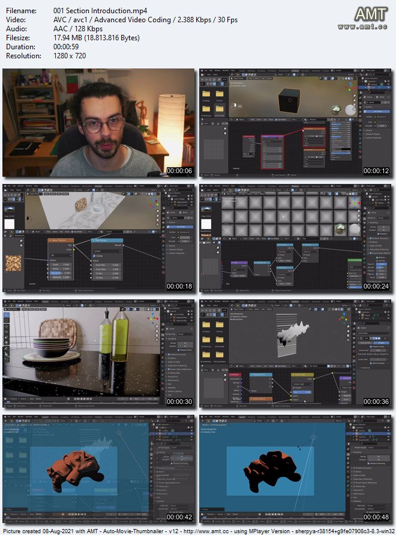396x535 pixels.
Task: Open the Layout workspace tab in 00:00:30 frame
Action: click(x=45, y=302)
